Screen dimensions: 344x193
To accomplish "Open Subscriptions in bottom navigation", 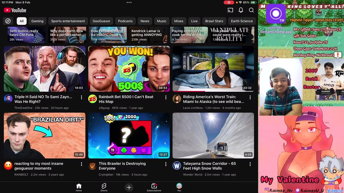I will 154,188.
